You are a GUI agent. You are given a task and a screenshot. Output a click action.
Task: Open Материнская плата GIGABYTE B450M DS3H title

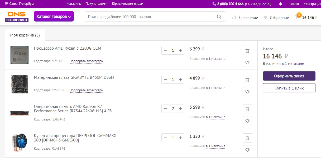pyautogui.click(x=74, y=77)
